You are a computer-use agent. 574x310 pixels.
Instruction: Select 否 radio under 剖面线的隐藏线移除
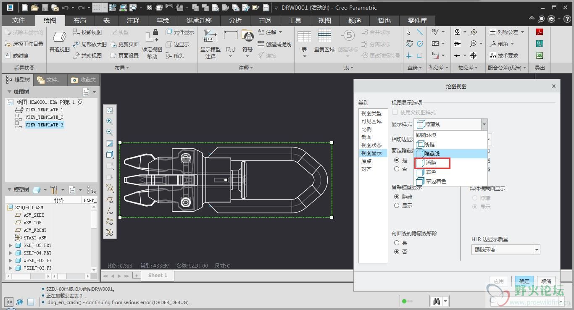tap(397, 252)
